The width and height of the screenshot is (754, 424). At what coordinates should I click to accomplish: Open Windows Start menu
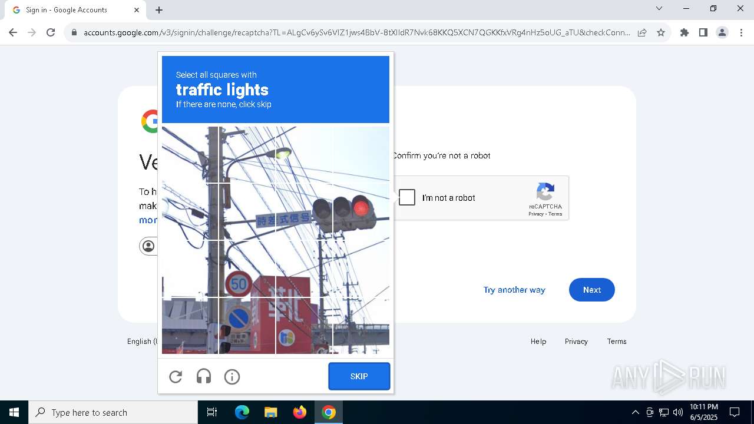pyautogui.click(x=14, y=412)
